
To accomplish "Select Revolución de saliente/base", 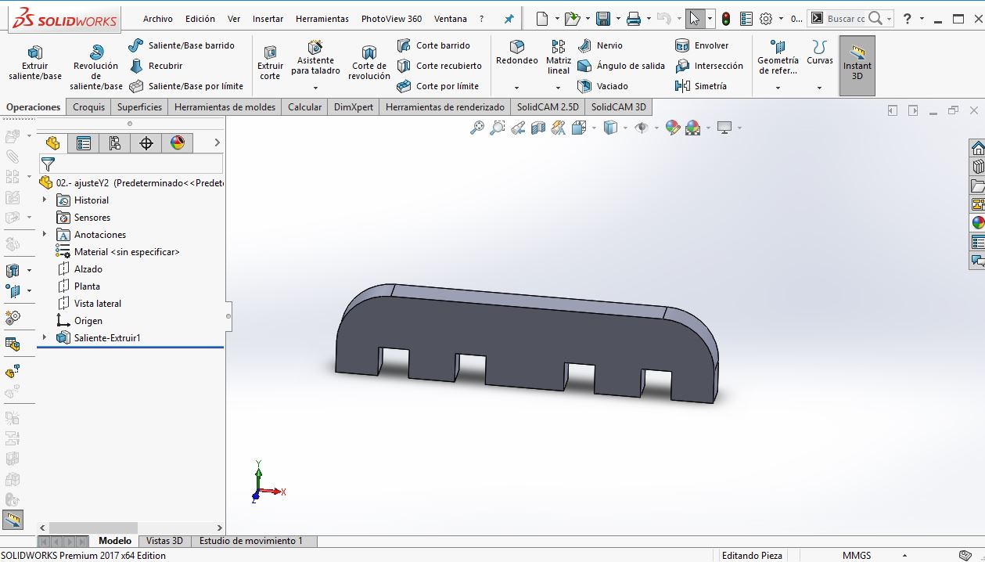I will click(x=96, y=67).
